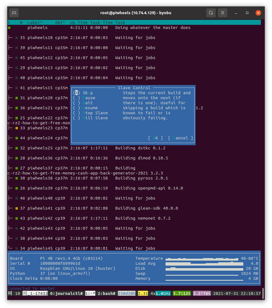This screenshot has width=272, height=308.
Task: Open the hamburger menu in titlebar
Action: (x=223, y=13)
